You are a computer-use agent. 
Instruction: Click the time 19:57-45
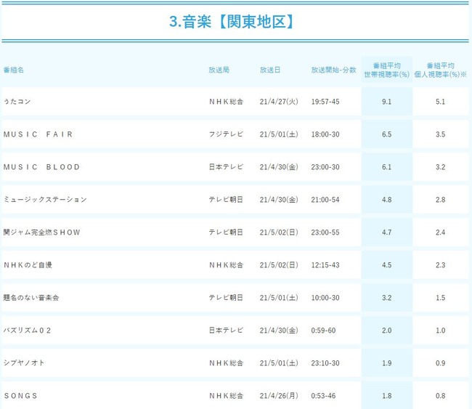click(325, 102)
